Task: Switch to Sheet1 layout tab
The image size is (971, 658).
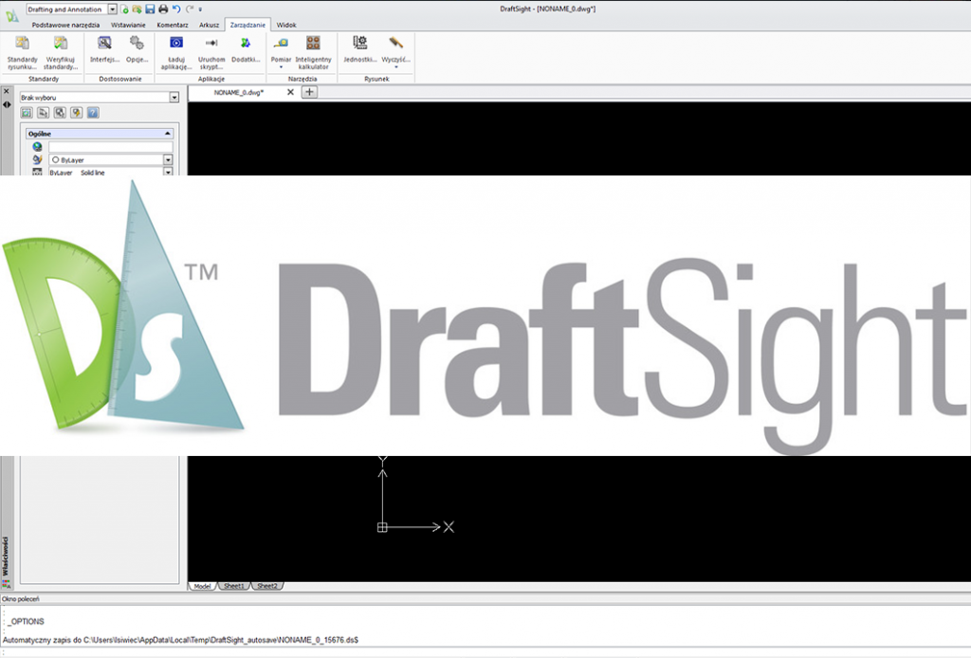Action: (x=234, y=586)
